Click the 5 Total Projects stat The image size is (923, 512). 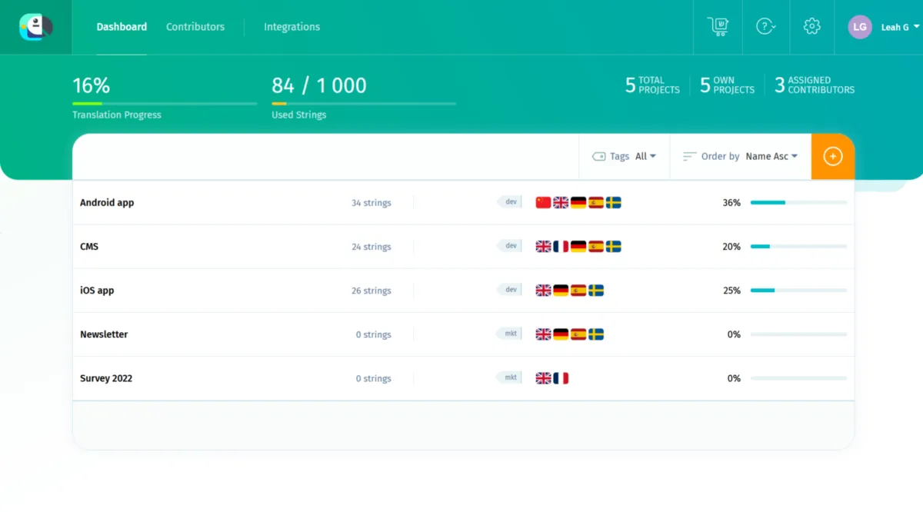652,85
